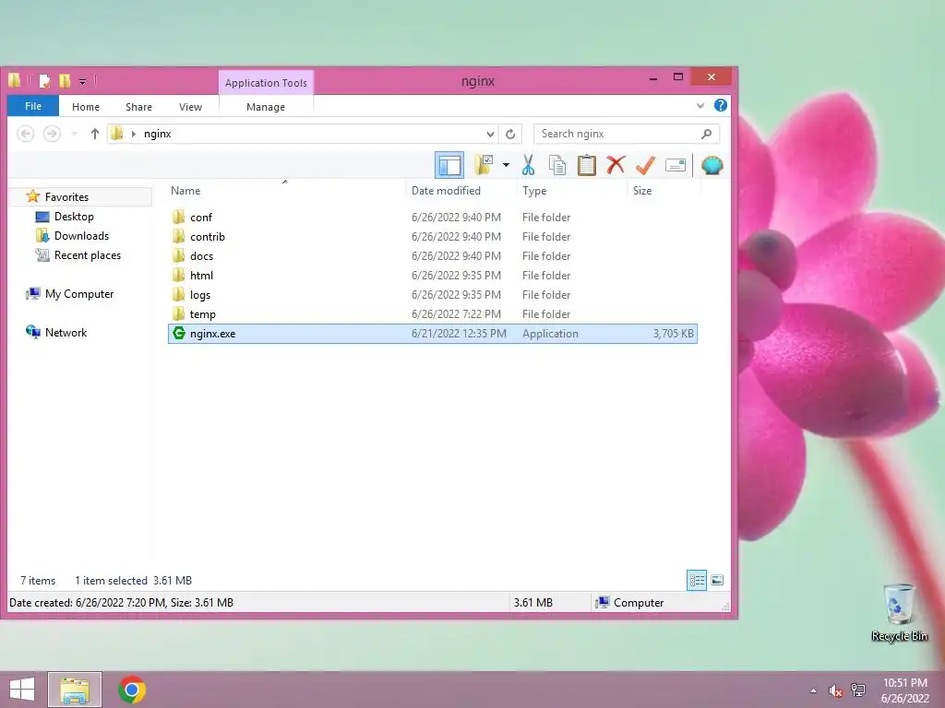Open the View ribbon tab

190,107
